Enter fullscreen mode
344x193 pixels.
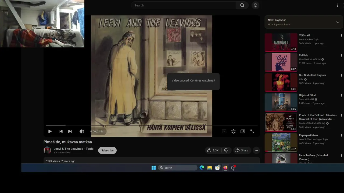(252, 131)
